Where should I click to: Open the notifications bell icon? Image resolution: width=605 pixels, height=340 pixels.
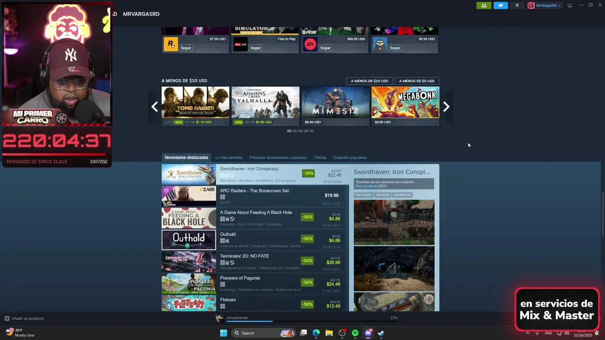pyautogui.click(x=517, y=6)
